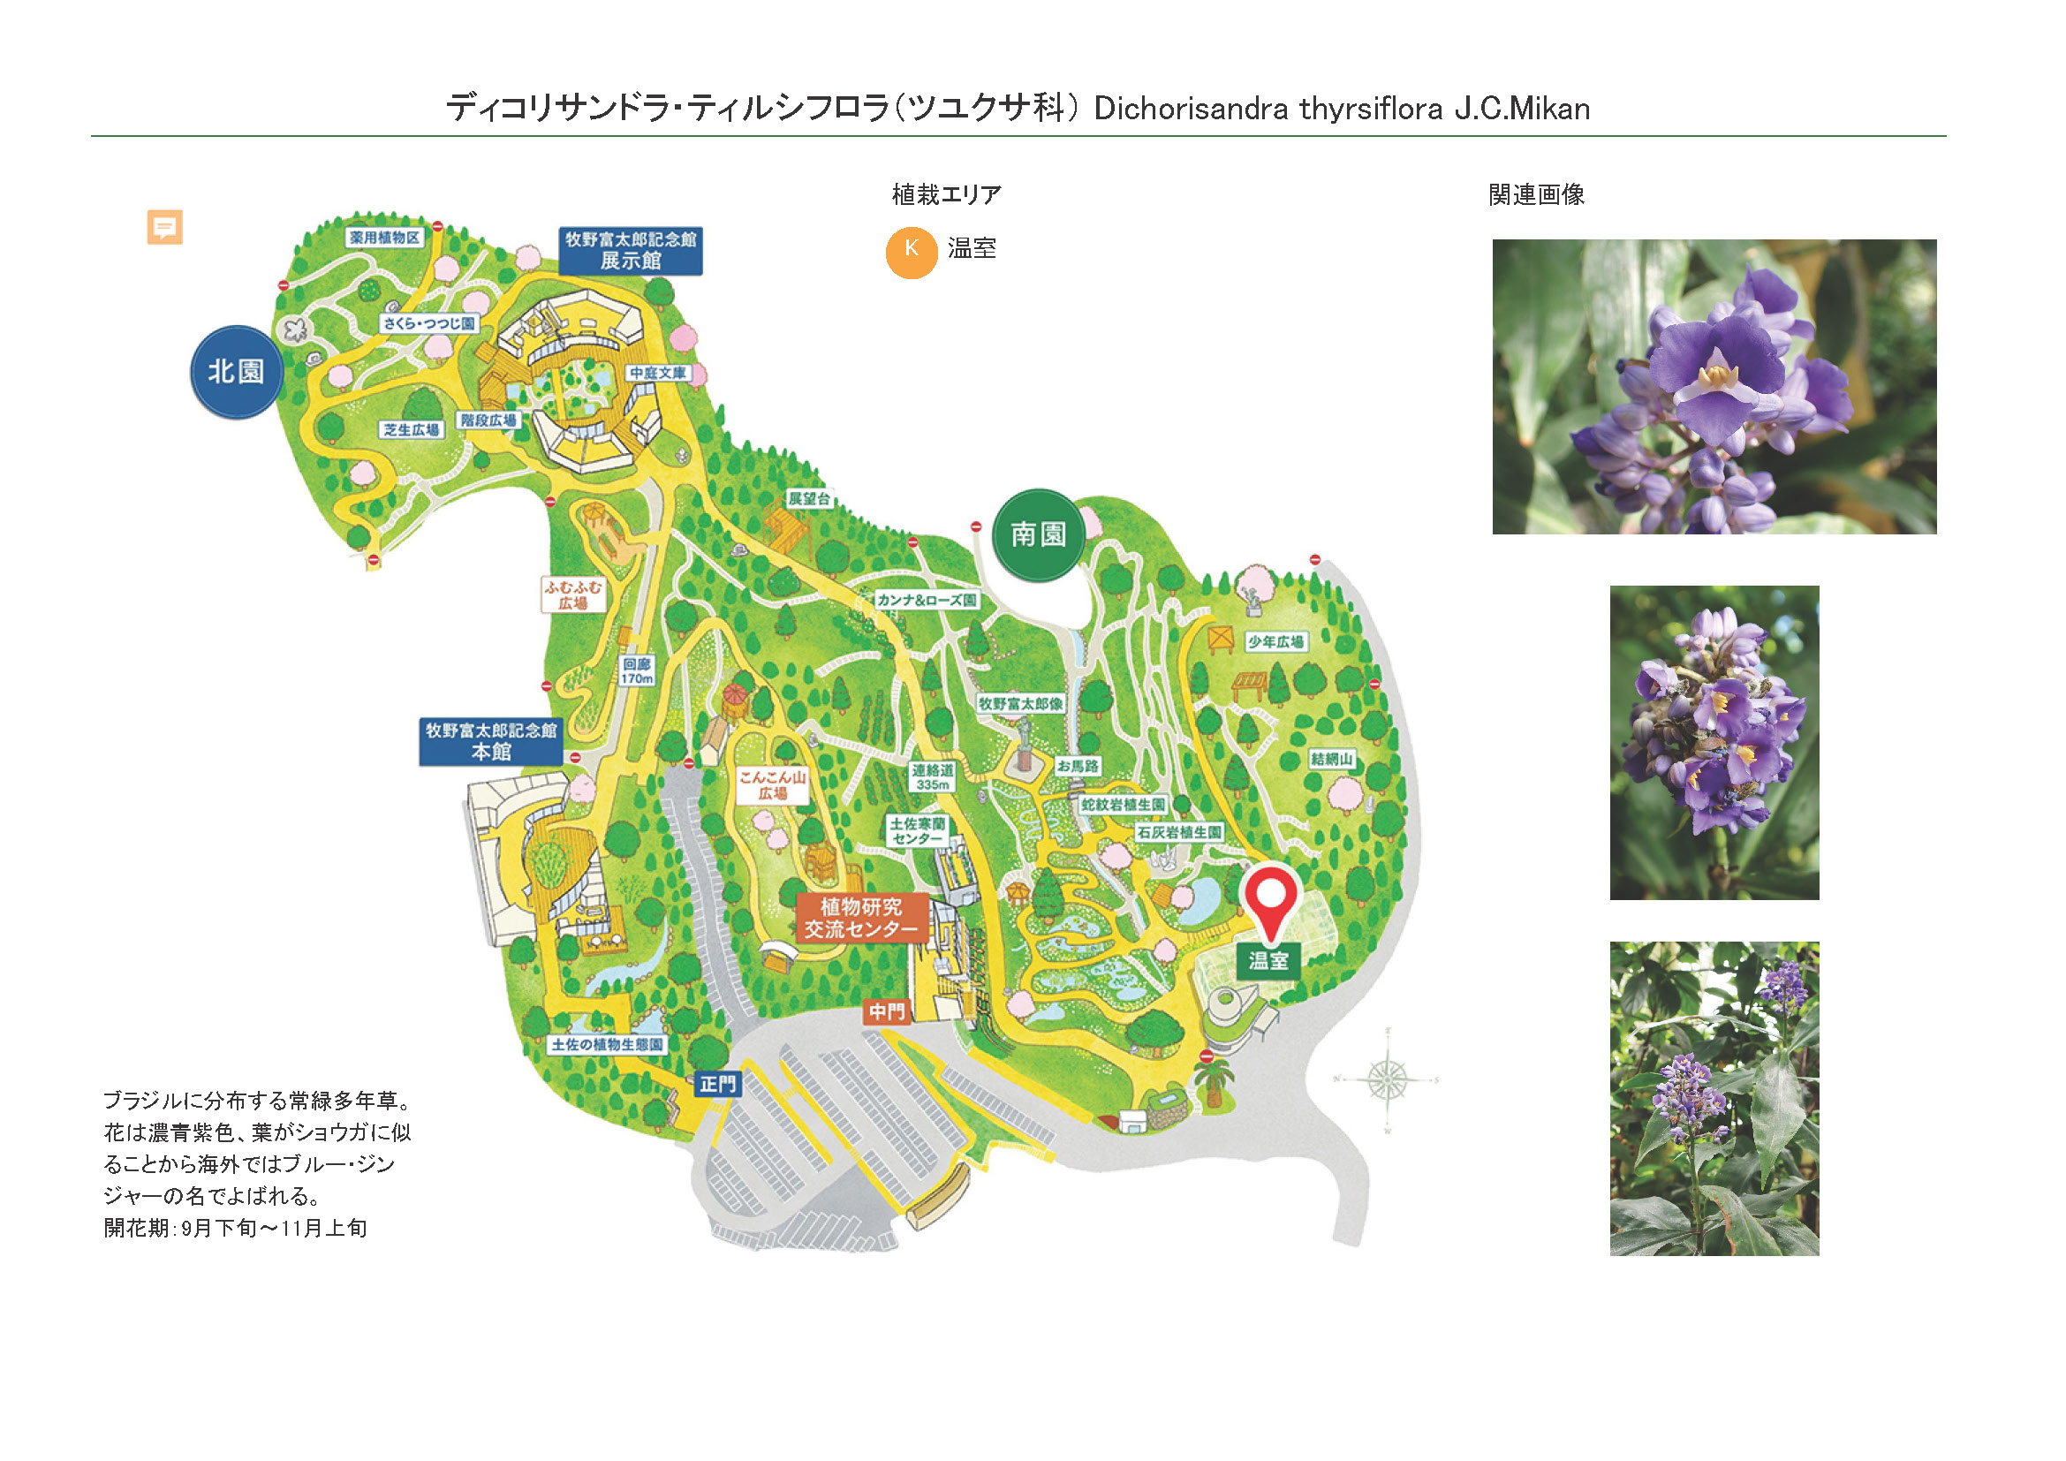
Task: Click the 植物研究交流センター orange label
Action: click(x=861, y=919)
